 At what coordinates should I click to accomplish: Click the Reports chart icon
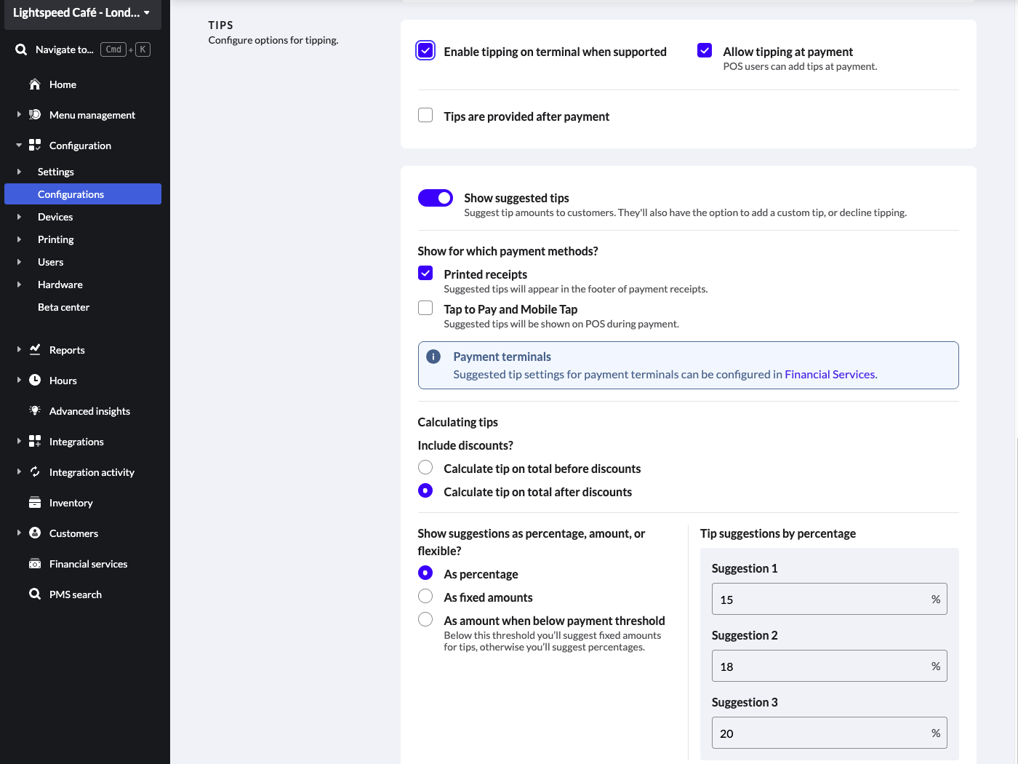(34, 350)
